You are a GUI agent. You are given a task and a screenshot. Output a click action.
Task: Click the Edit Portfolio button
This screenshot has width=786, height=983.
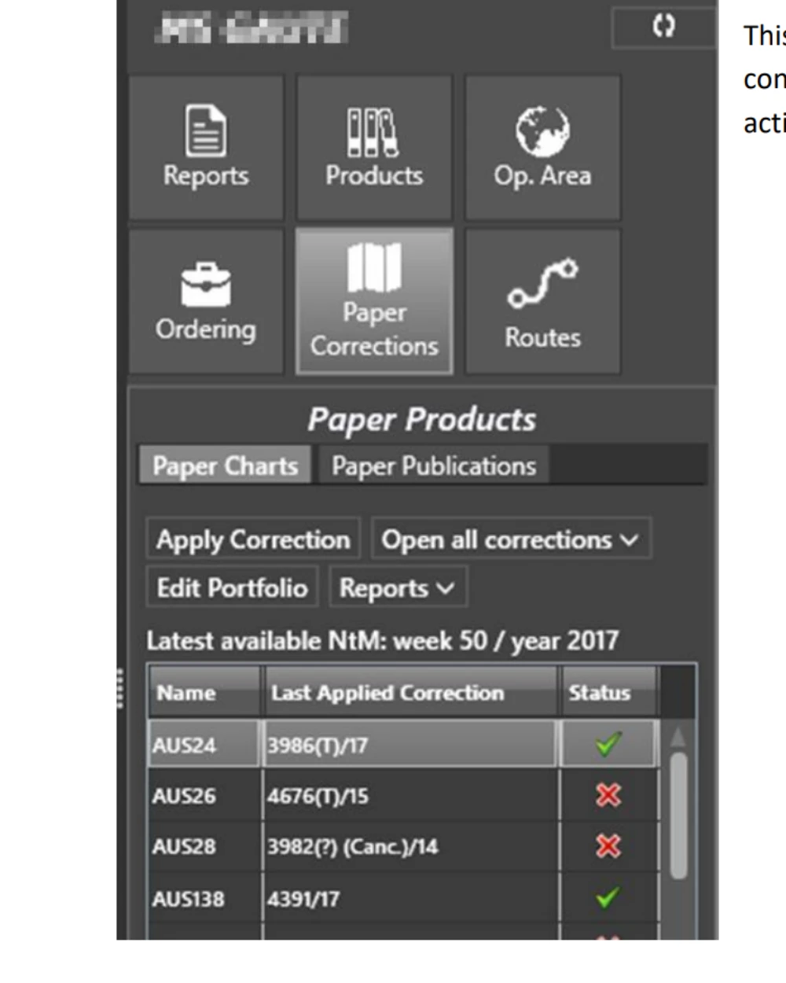(232, 588)
